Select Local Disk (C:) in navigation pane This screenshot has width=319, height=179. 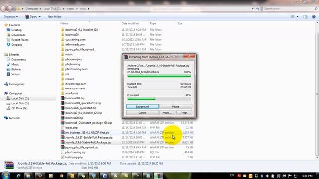(20, 98)
